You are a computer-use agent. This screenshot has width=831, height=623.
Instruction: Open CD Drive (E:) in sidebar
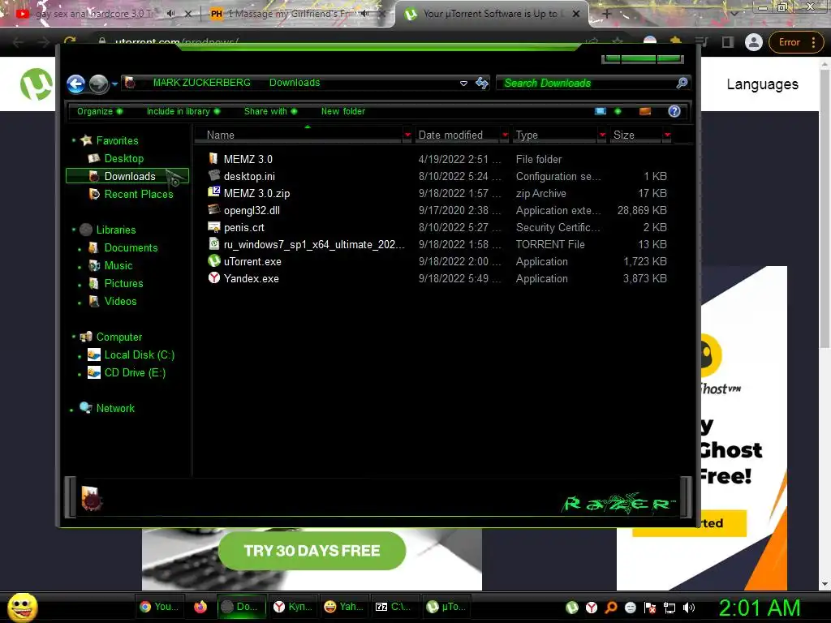[x=135, y=373]
